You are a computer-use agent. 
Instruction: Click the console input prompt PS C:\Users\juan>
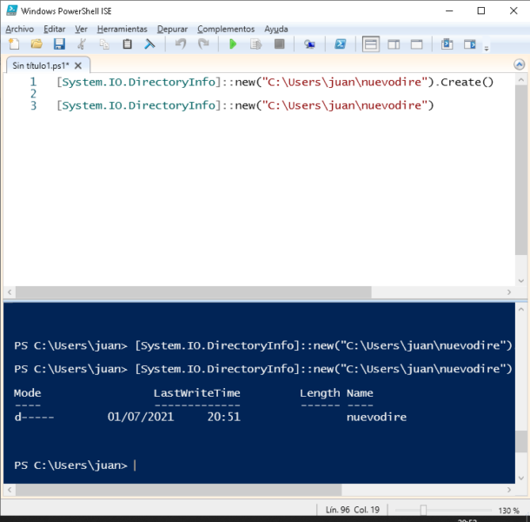70,465
